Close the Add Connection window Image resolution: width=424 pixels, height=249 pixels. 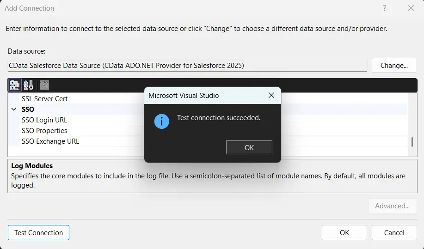click(x=411, y=8)
